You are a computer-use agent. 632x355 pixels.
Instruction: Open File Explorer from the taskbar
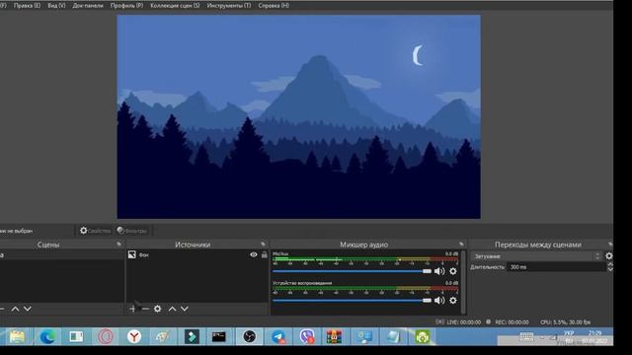pyautogui.click(x=17, y=336)
